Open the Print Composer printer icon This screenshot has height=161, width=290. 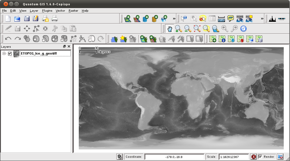point(55,19)
